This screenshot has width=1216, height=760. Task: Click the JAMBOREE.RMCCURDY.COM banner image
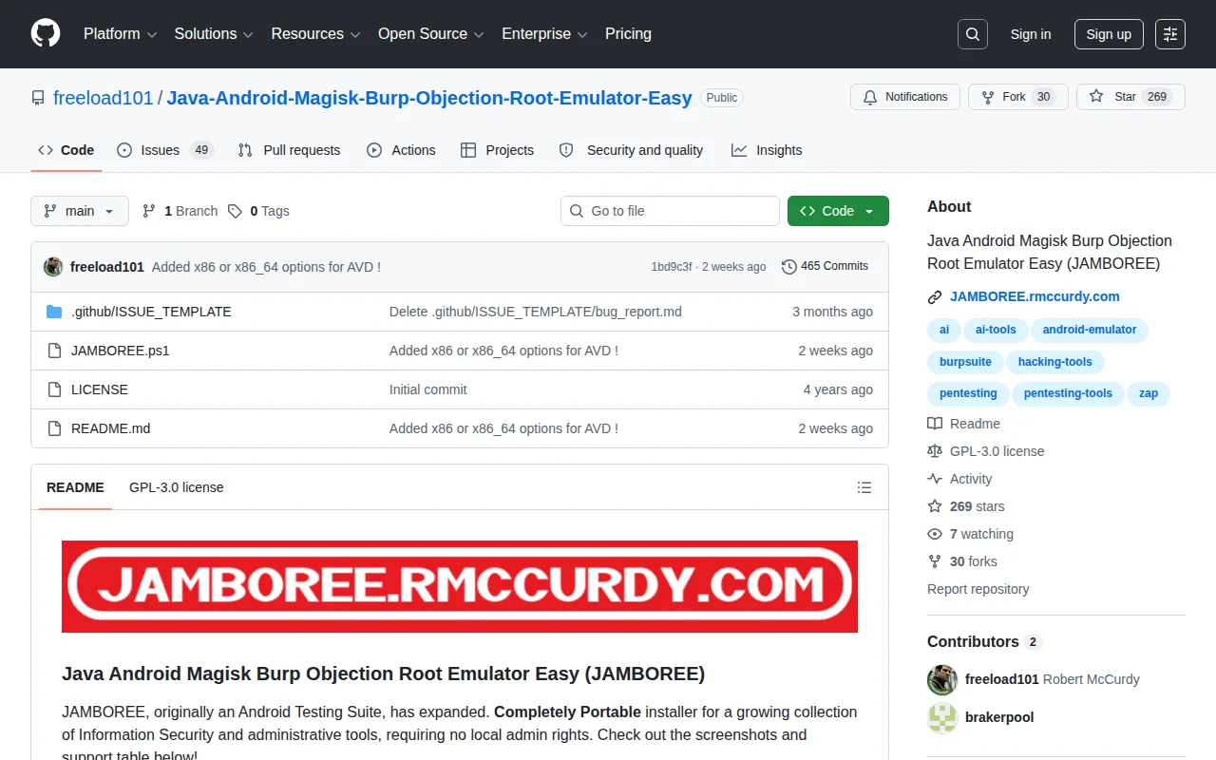(460, 586)
